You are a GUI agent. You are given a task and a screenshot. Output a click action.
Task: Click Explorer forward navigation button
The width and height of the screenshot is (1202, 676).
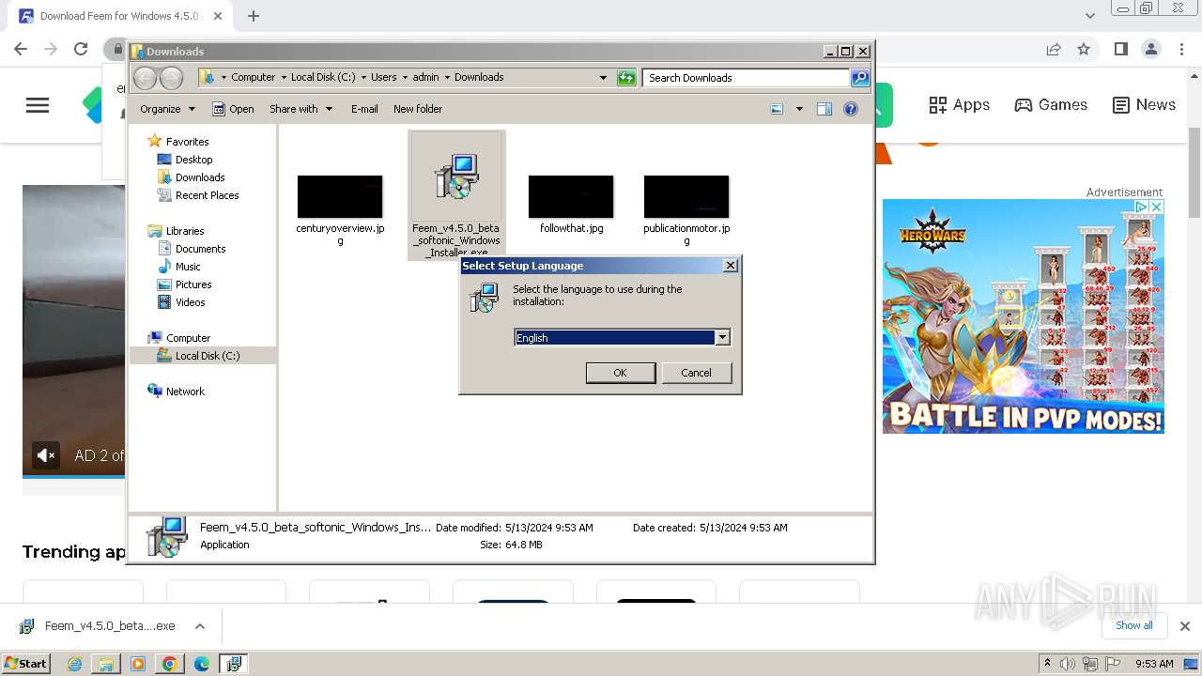point(171,78)
